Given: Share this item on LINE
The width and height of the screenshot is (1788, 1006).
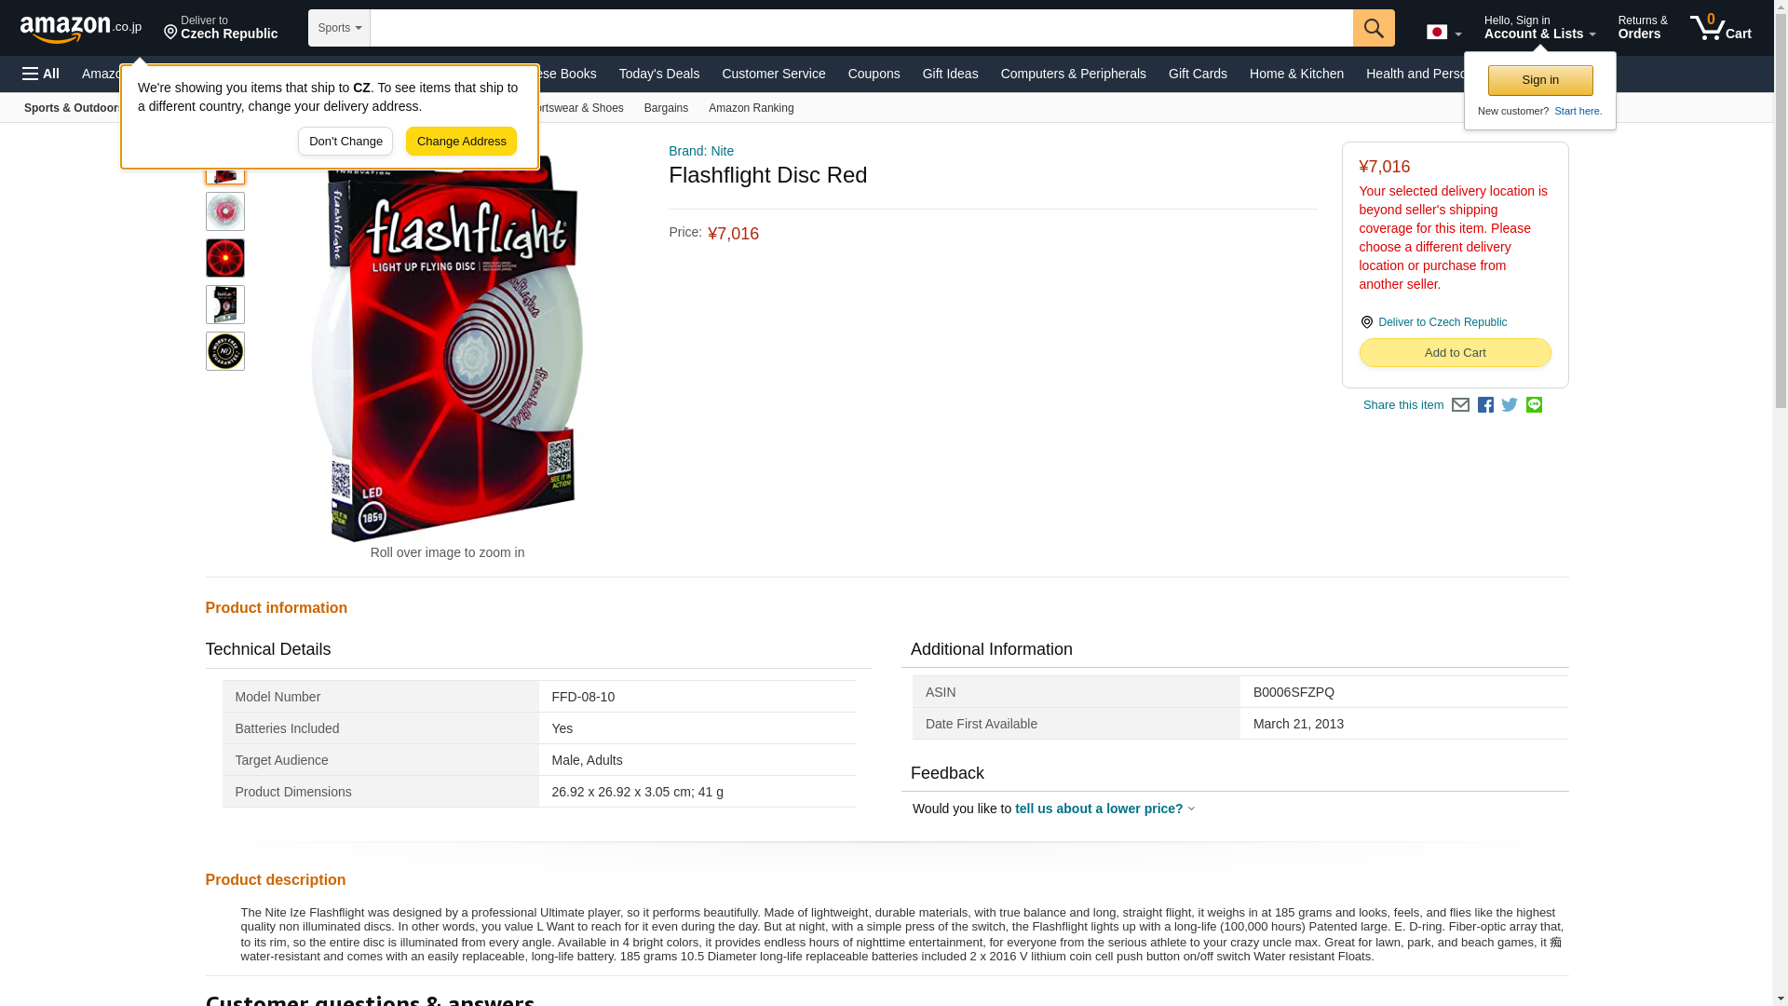Looking at the screenshot, I should [x=1534, y=405].
